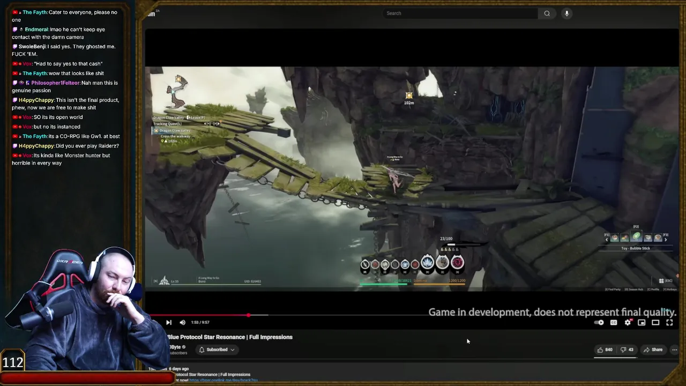The image size is (686, 386).
Task: Click the 102m waypoint marker
Action: pyautogui.click(x=409, y=98)
